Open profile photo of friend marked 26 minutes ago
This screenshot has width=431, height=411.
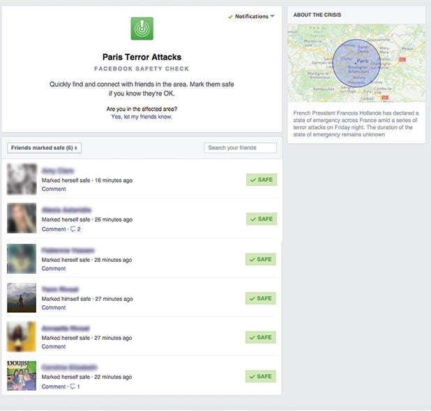[x=22, y=218]
